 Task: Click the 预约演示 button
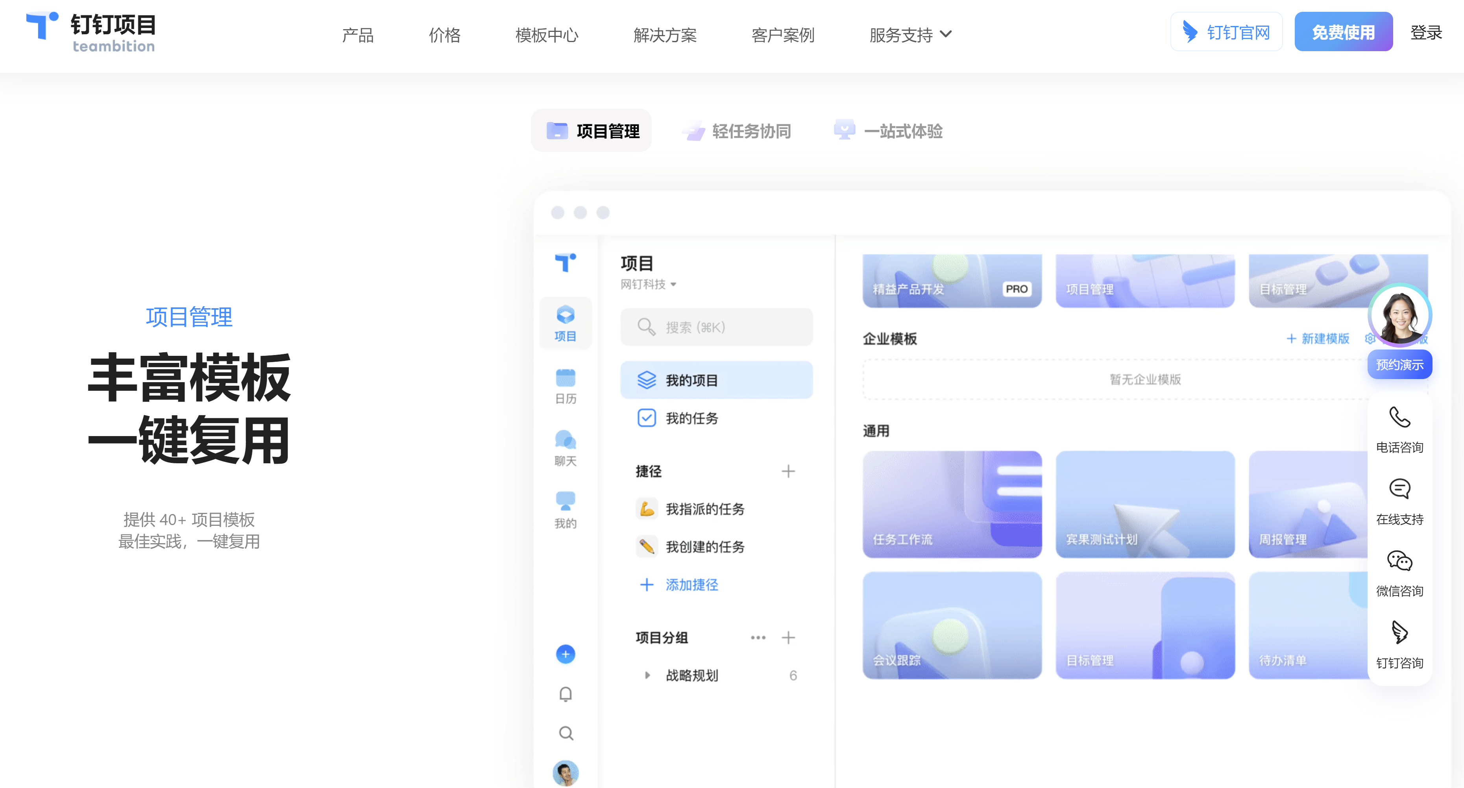1399,364
